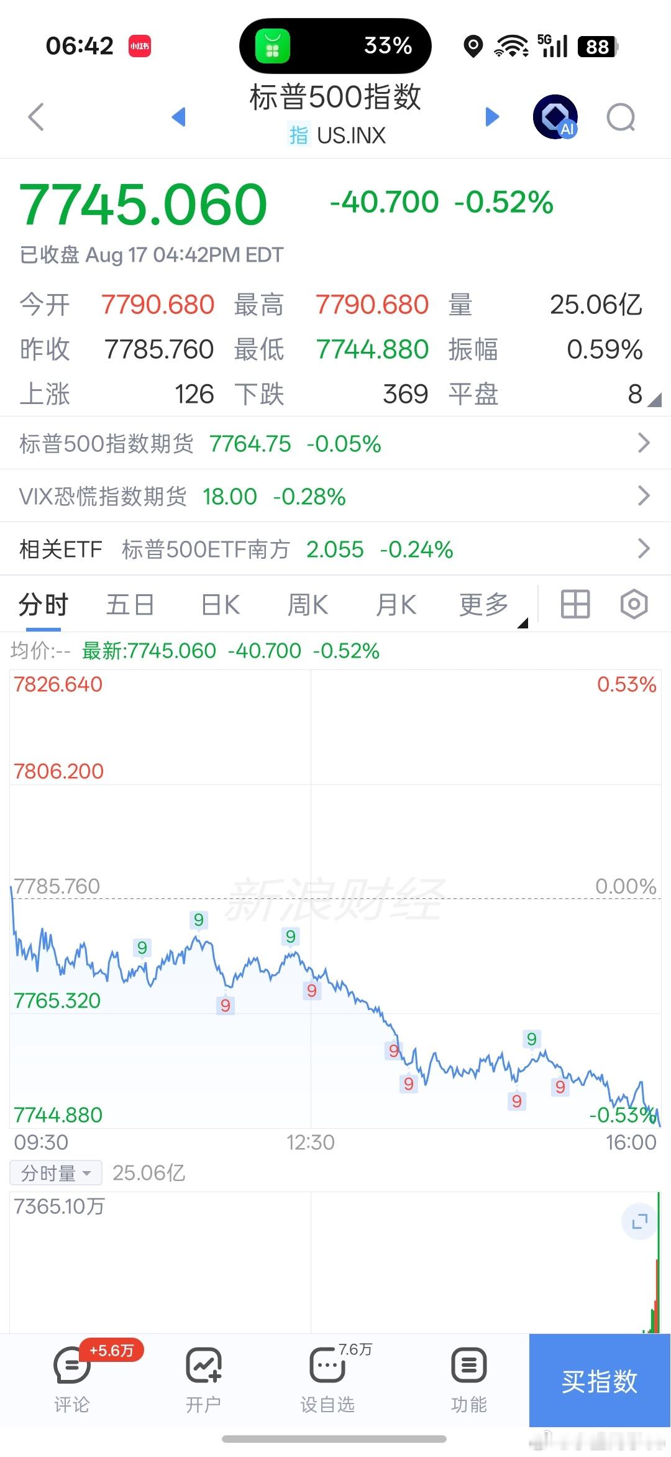Screen dimensions: 671x1457
Task: Open the AI assistant icon
Action: [x=555, y=117]
